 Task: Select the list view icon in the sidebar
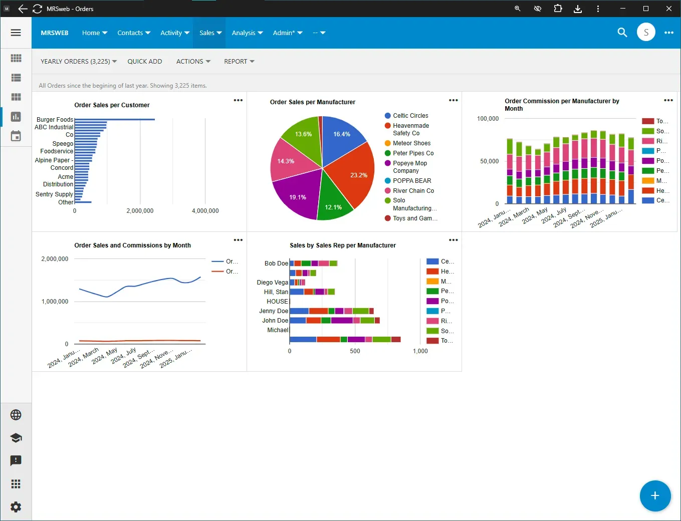click(x=16, y=78)
